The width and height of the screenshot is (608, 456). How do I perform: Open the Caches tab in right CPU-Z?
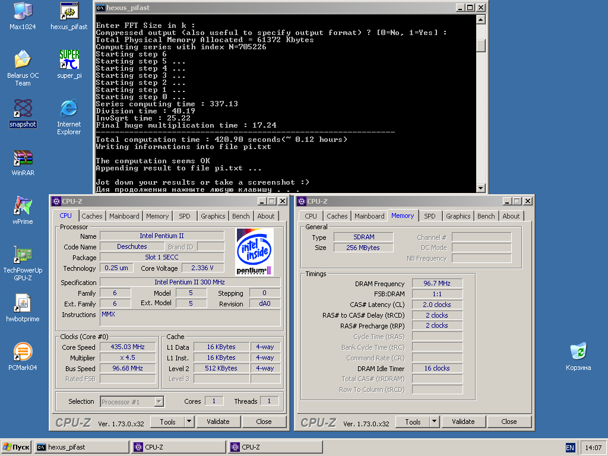coord(337,216)
